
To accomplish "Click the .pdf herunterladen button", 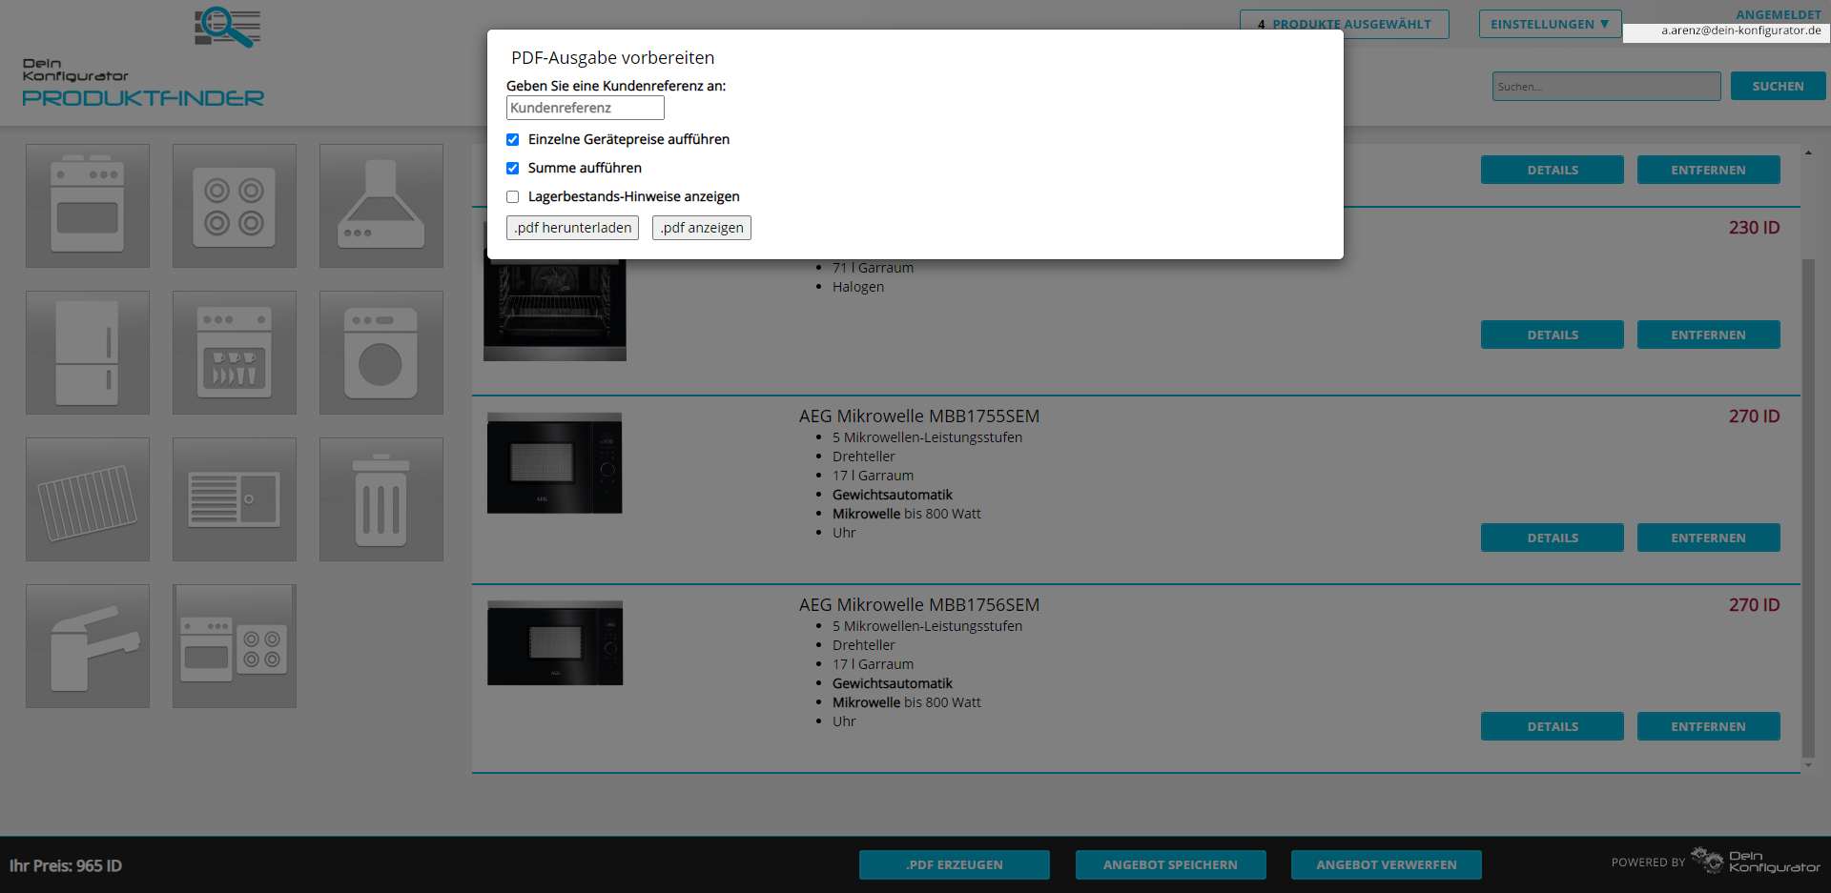I will [x=572, y=228].
